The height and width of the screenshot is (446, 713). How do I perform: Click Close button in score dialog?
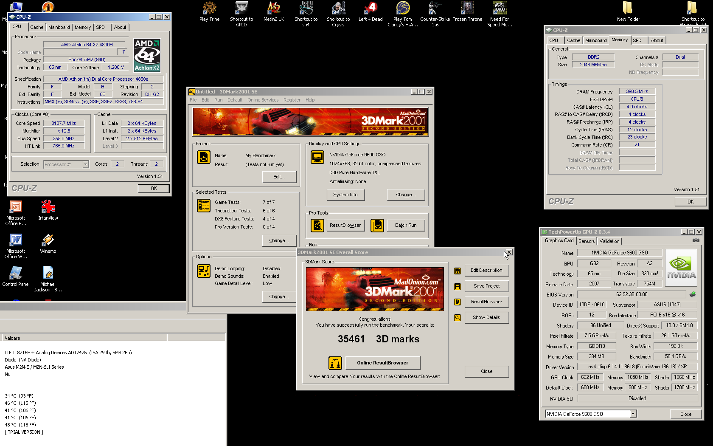coord(486,371)
